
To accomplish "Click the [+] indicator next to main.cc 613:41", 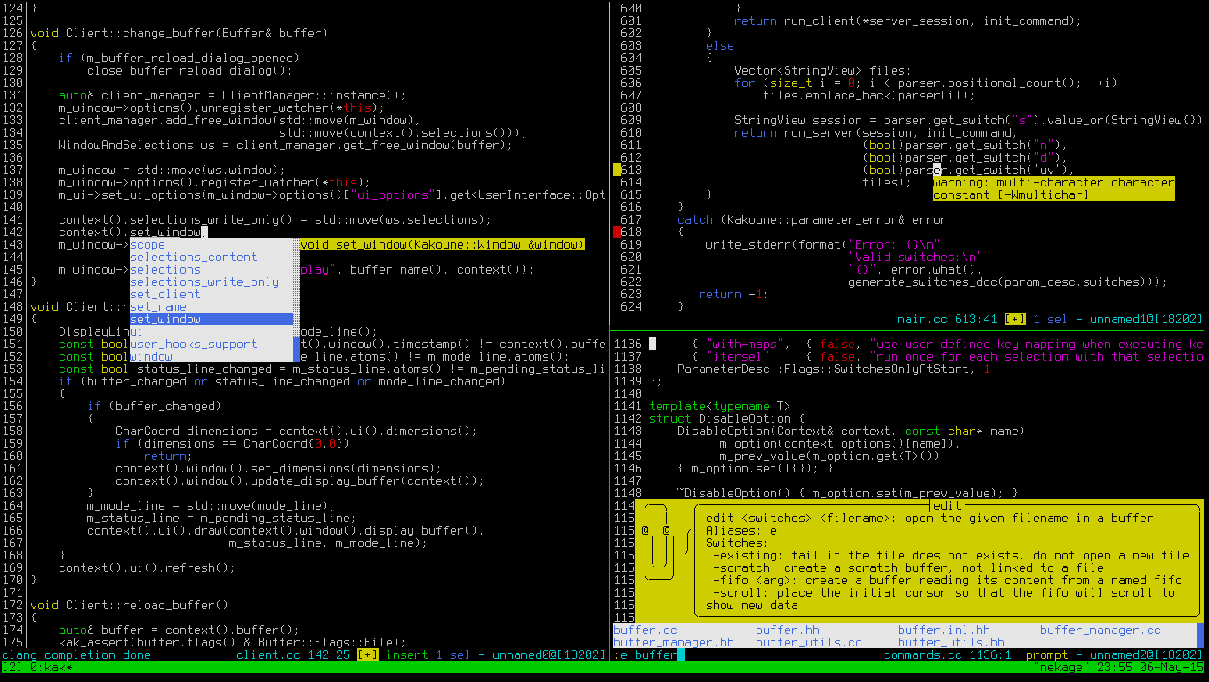I will coord(1015,318).
